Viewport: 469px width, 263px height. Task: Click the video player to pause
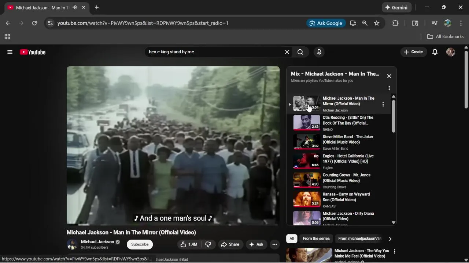[173, 145]
